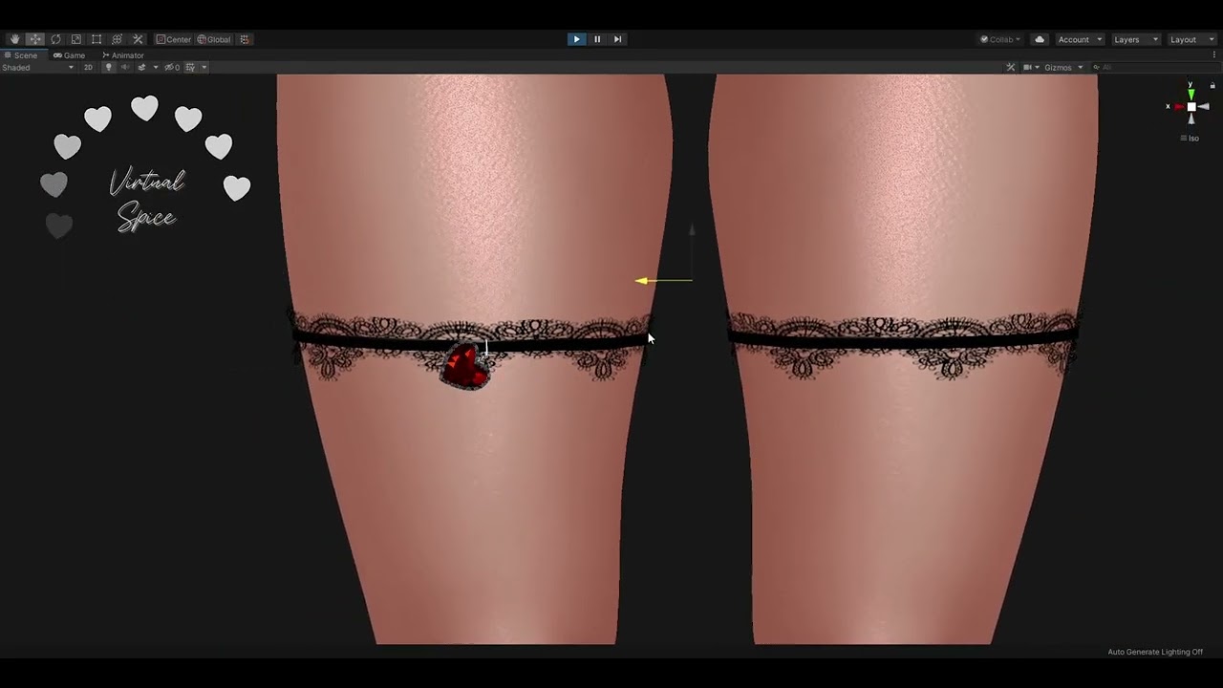Toggle Iso projection label
This screenshot has height=688, width=1223.
pyautogui.click(x=1191, y=139)
